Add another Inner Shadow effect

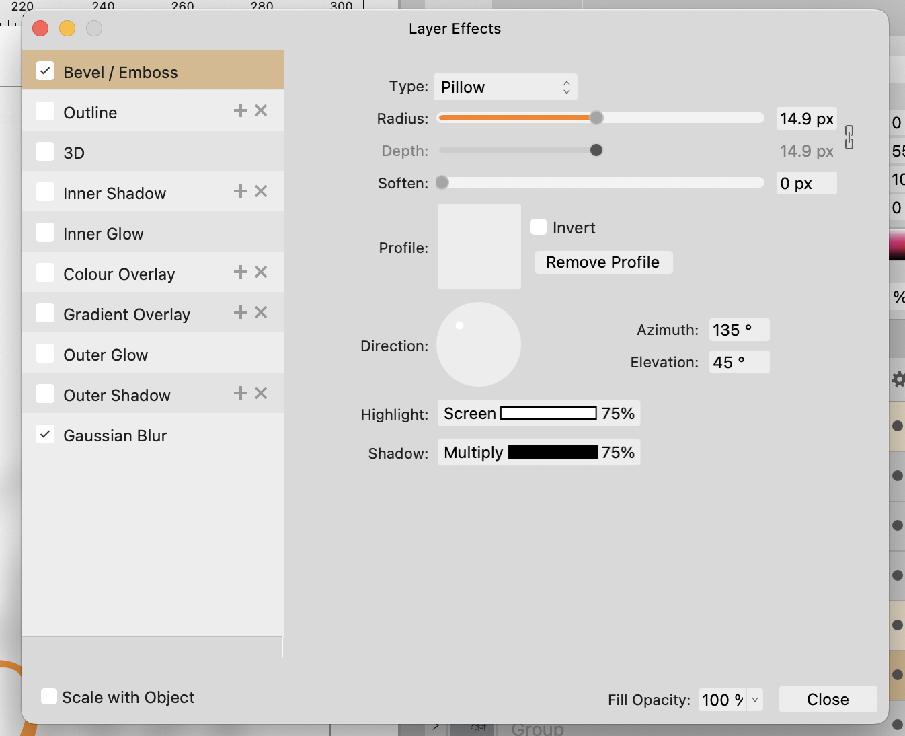click(240, 191)
